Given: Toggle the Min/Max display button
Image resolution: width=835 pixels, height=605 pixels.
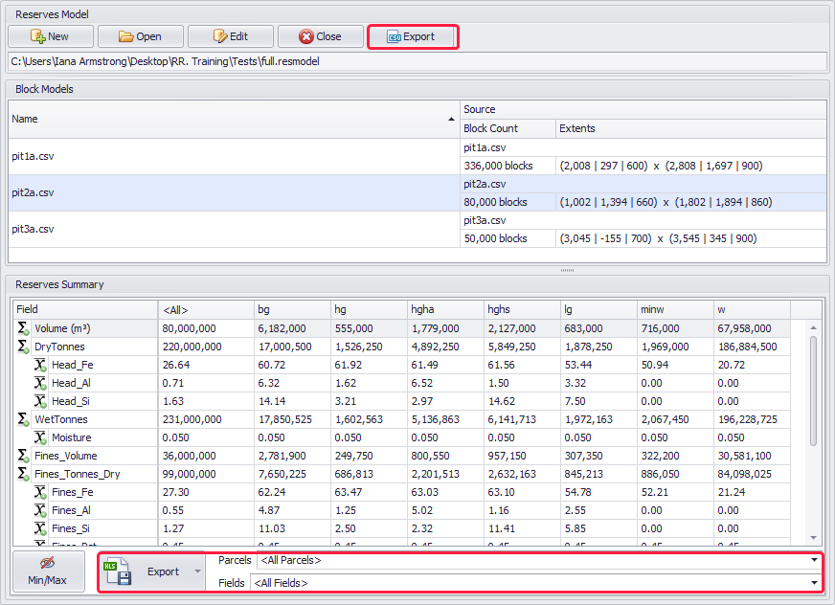Looking at the screenshot, I should click(x=48, y=571).
